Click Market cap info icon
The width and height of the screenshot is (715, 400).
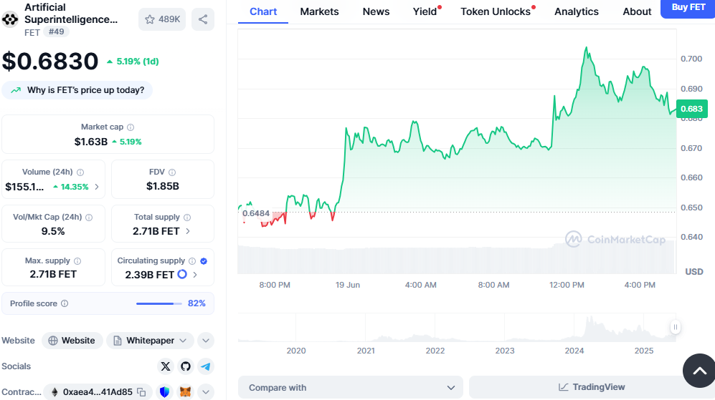(x=131, y=127)
